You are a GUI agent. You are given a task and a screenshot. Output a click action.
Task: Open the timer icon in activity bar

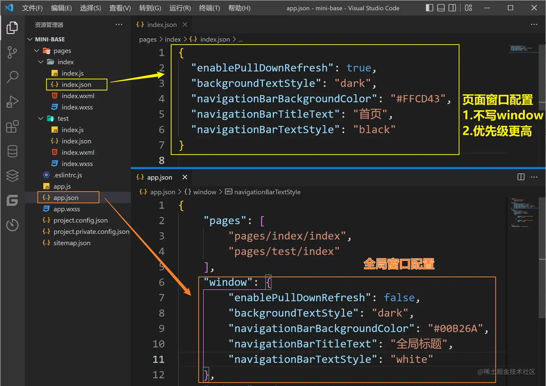(x=12, y=225)
